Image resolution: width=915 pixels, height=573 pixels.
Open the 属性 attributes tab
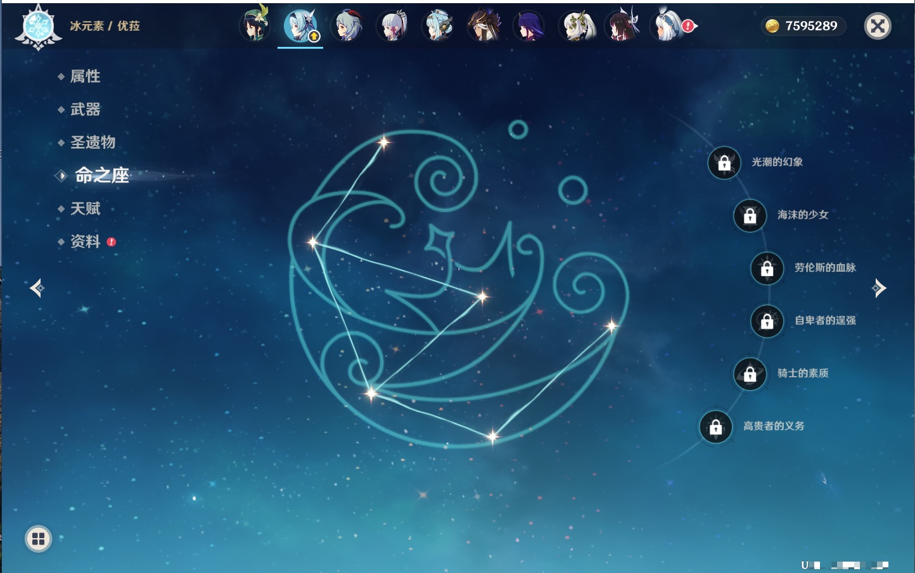click(x=85, y=77)
